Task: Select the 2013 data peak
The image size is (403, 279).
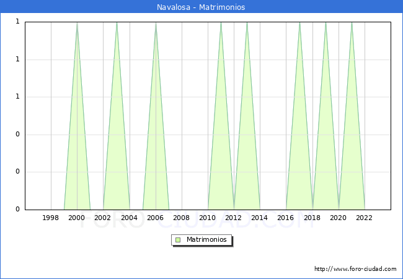Action: click(247, 24)
